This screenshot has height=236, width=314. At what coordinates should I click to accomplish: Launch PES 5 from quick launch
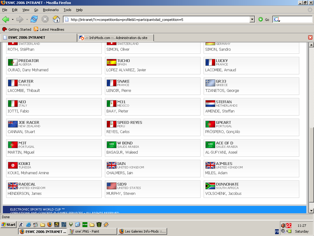click(57, 225)
